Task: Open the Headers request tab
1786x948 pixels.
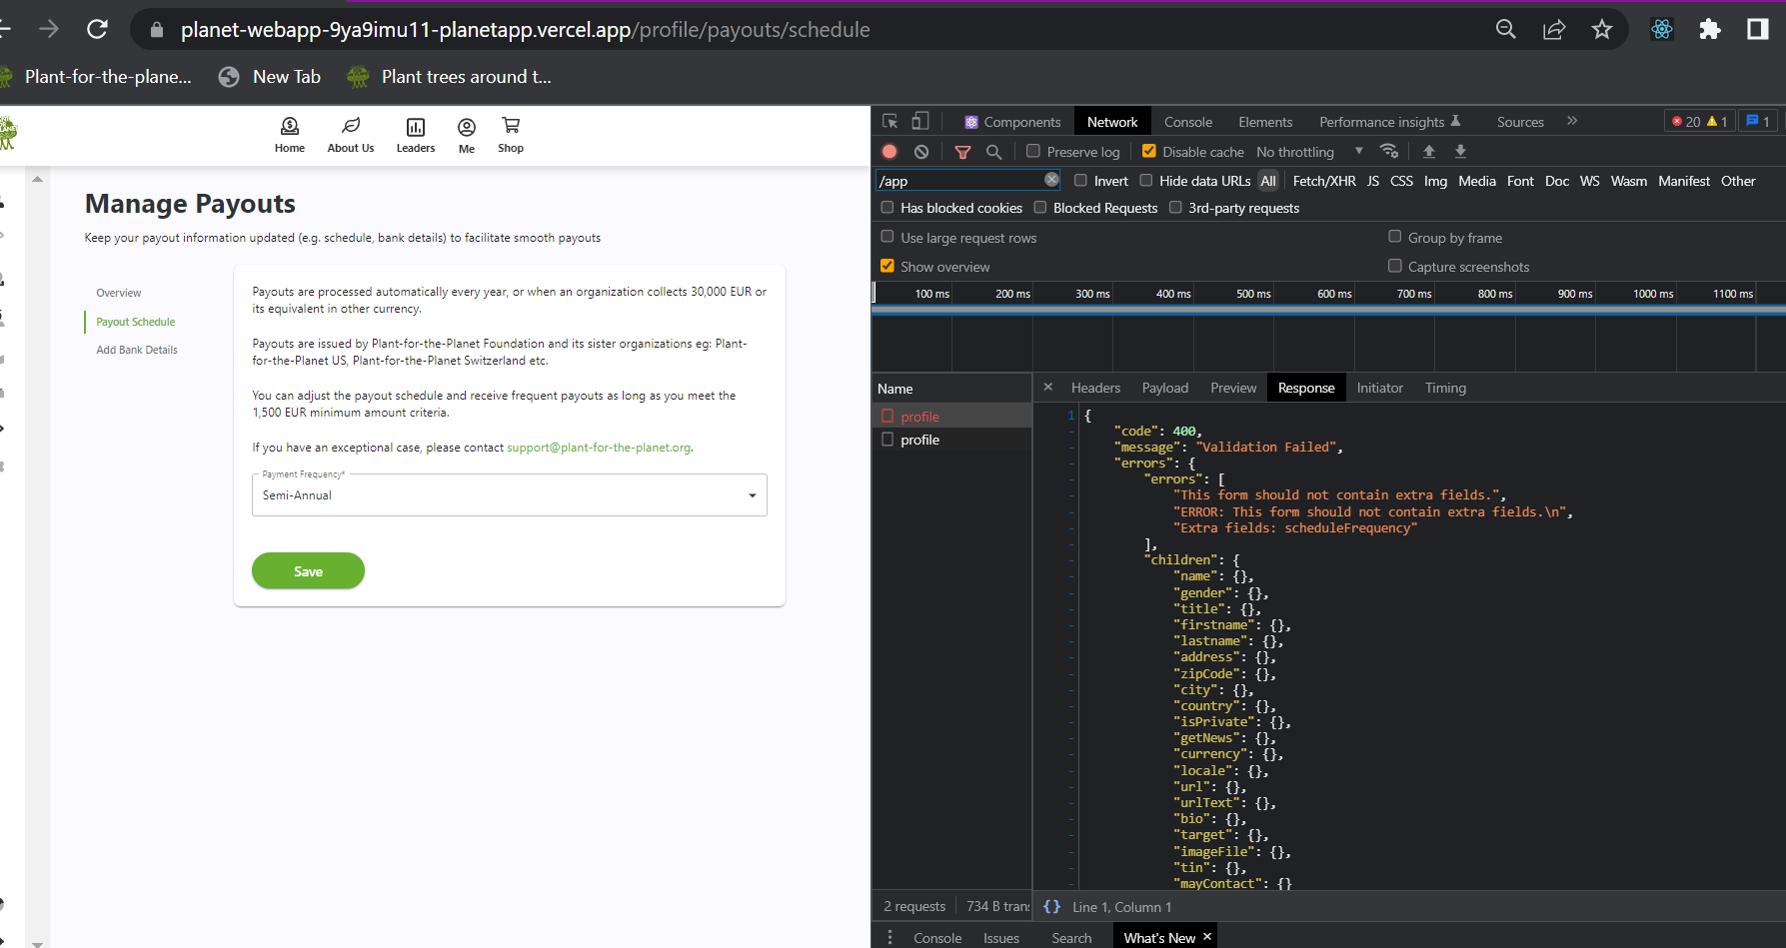Action: point(1095,388)
